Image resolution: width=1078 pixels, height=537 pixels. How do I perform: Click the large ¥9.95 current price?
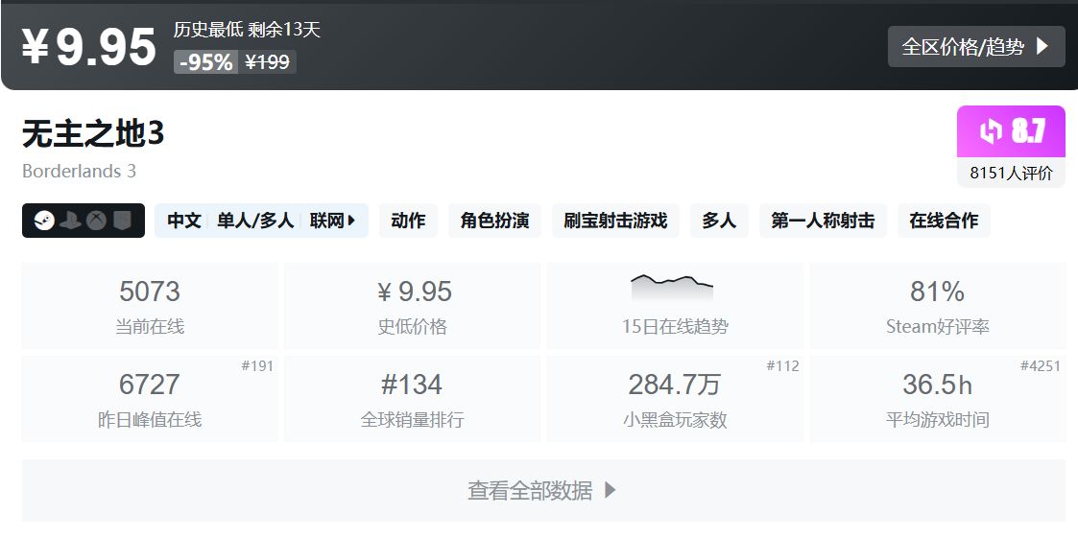point(89,47)
